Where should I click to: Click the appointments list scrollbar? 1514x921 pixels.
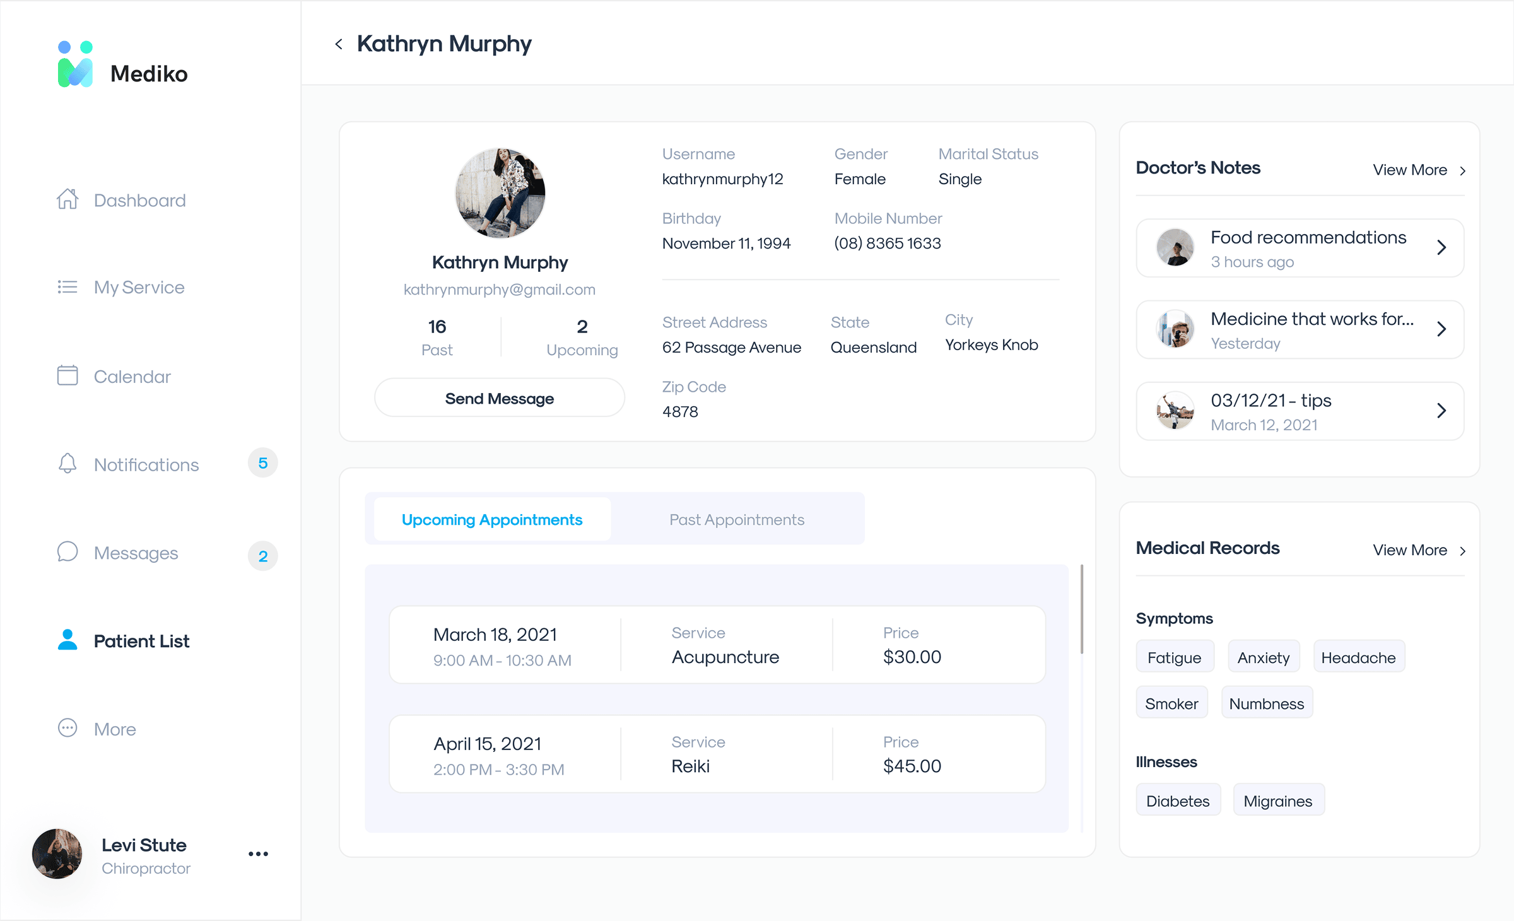(x=1081, y=609)
